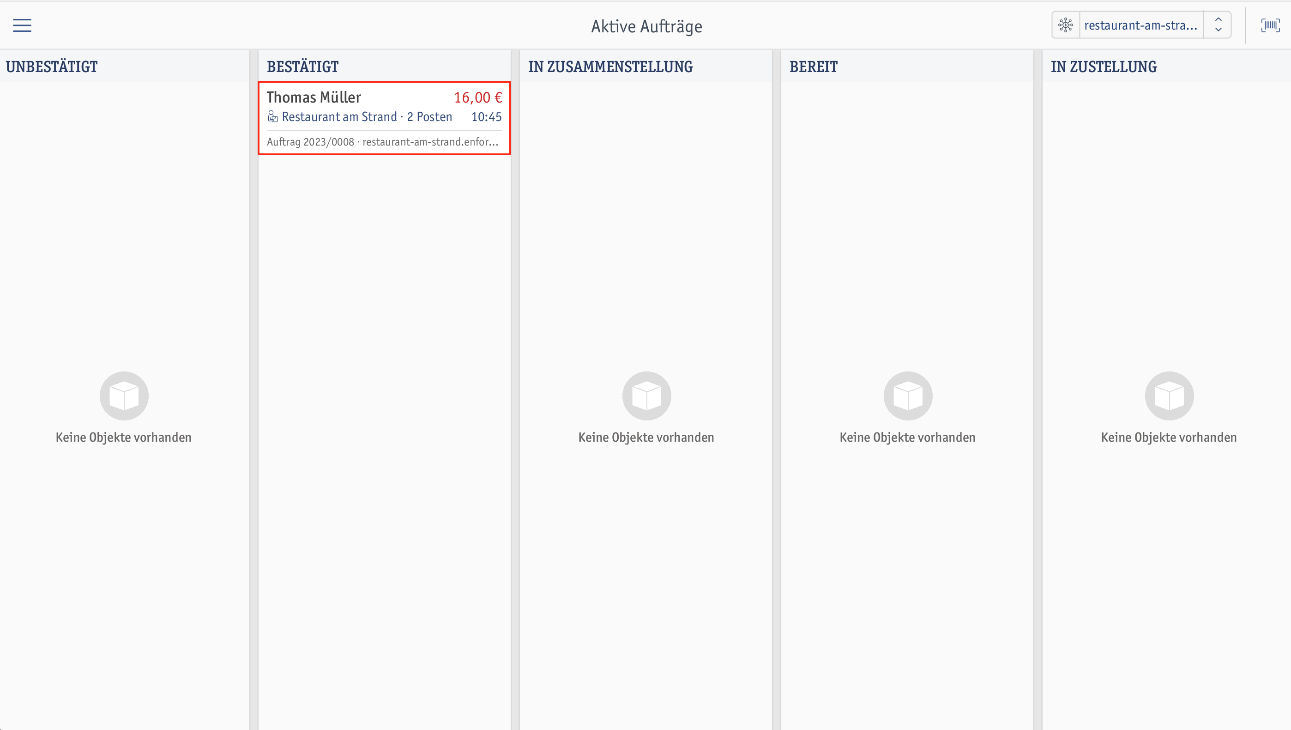Viewport: 1291px width, 730px height.
Task: Click the 10:45 order time
Action: 486,117
